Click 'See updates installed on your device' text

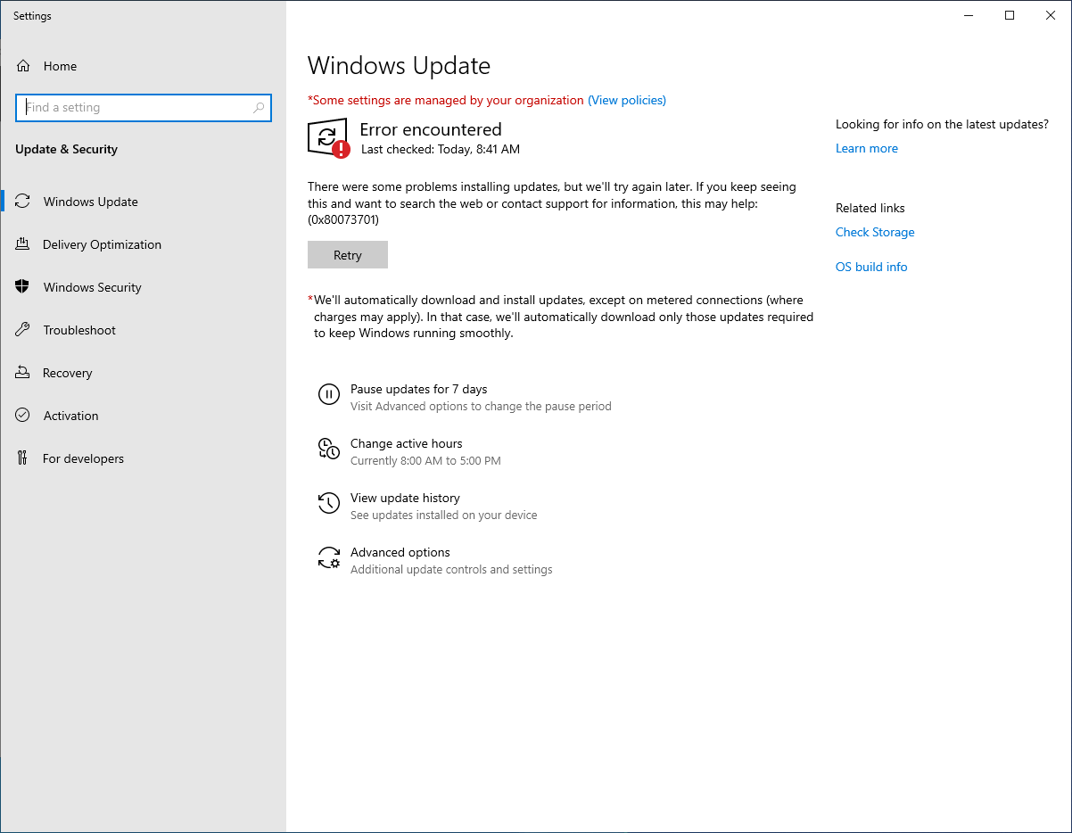click(444, 515)
